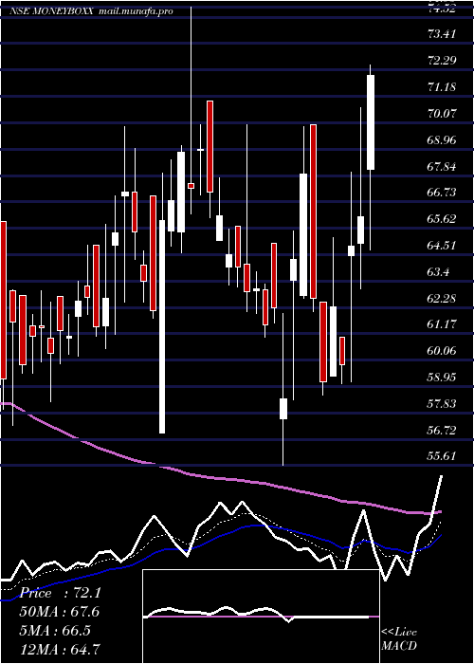Click the 73.41 price axis label

click(x=442, y=34)
